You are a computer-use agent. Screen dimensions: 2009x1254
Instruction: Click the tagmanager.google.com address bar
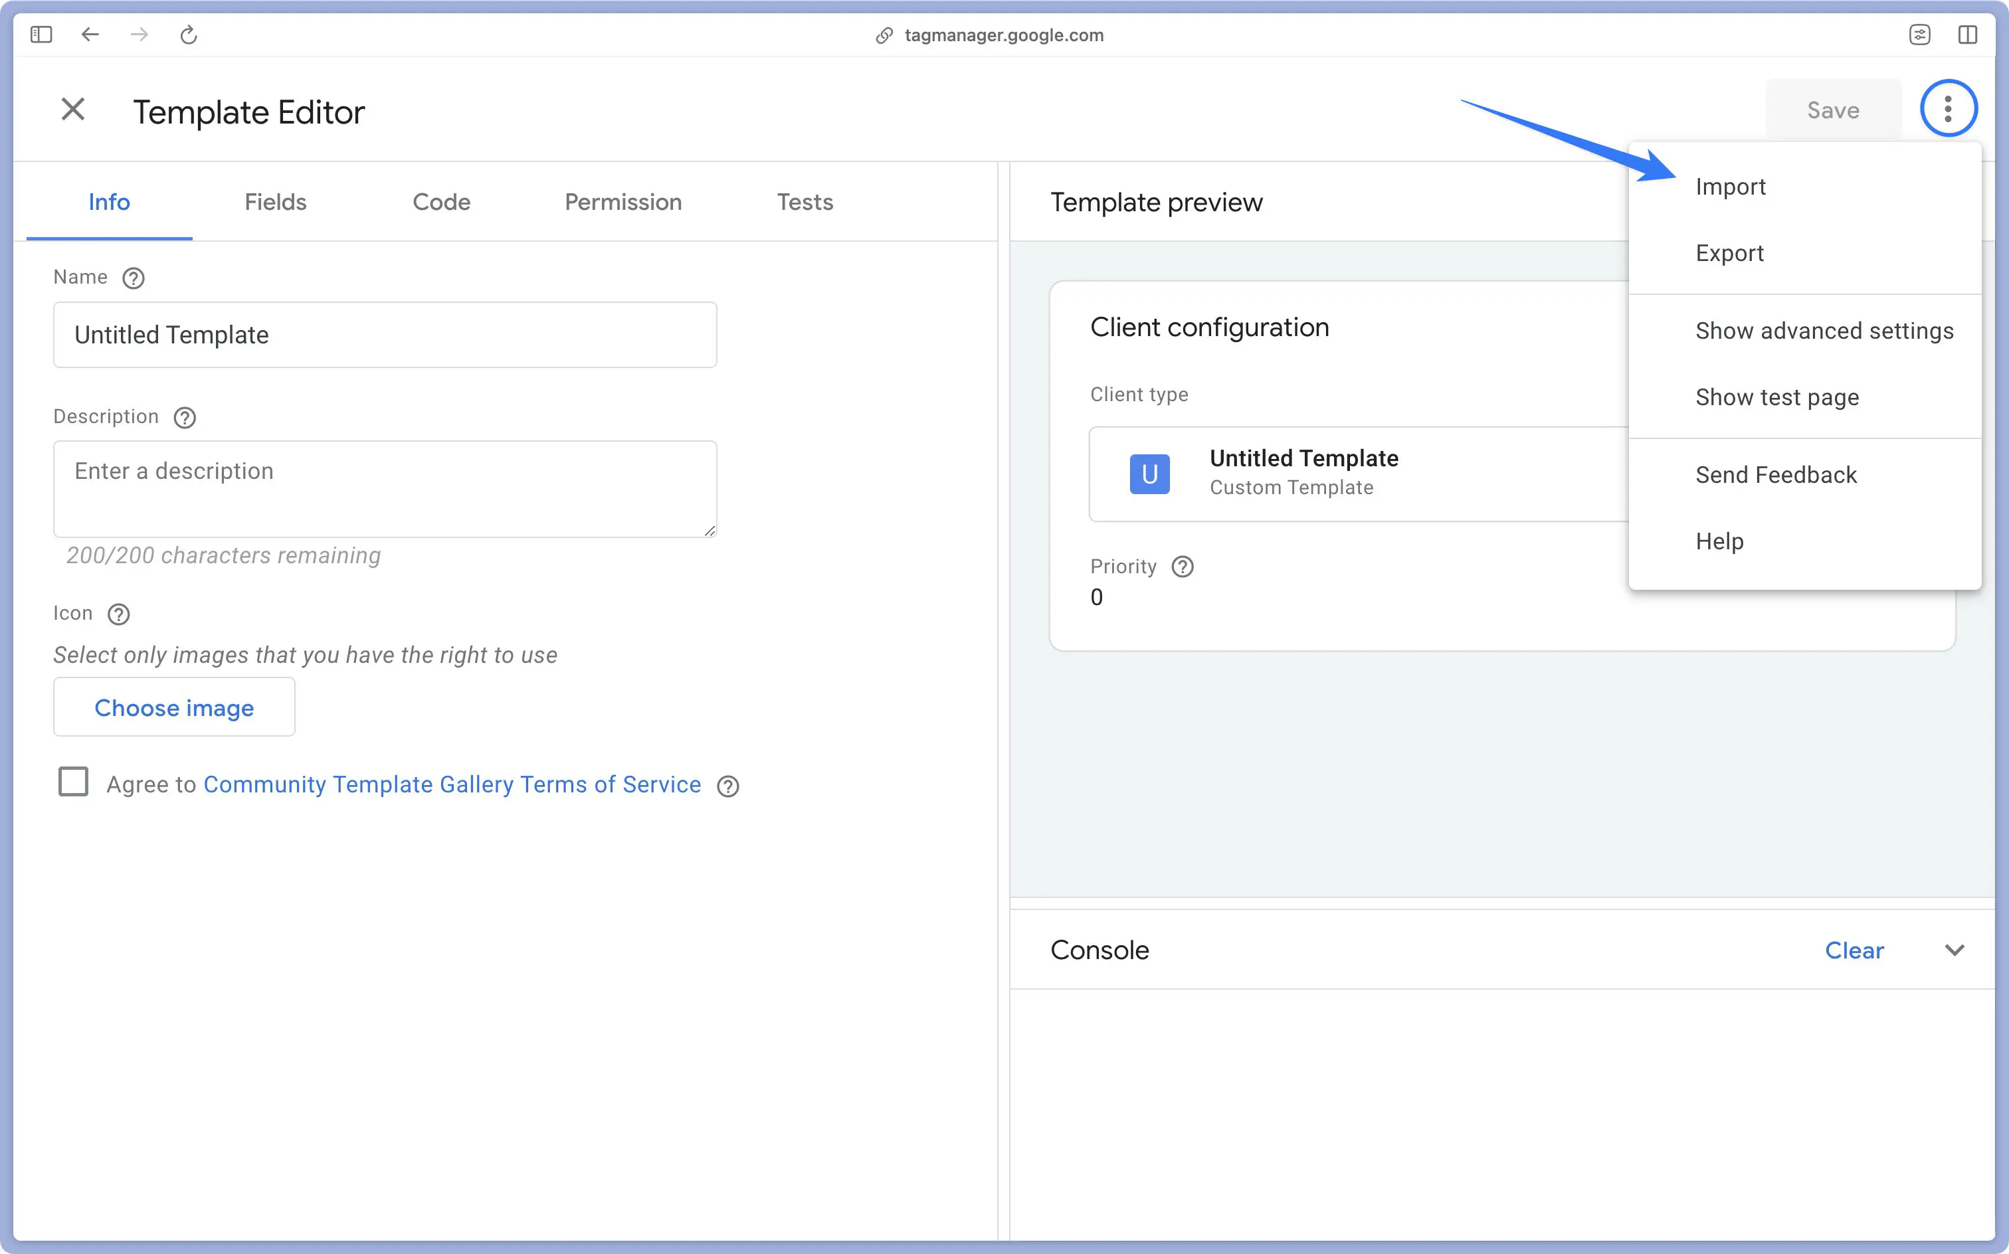pos(1004,35)
